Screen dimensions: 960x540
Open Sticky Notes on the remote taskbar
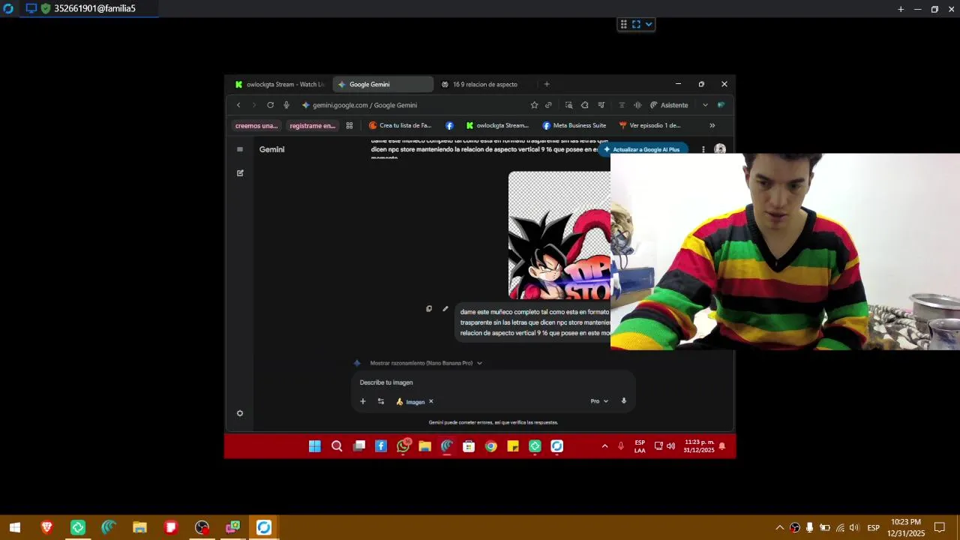[513, 446]
